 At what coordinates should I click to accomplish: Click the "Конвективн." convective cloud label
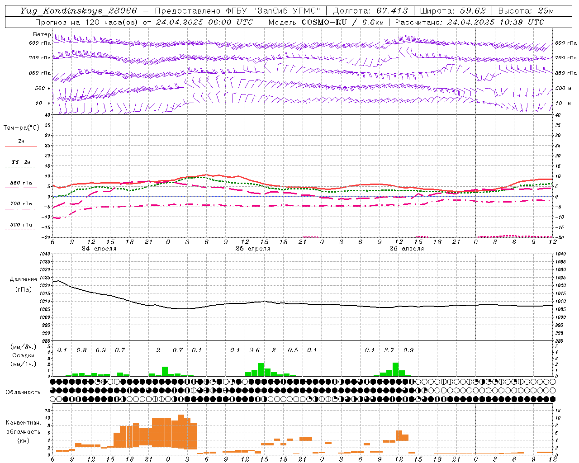tap(23, 423)
